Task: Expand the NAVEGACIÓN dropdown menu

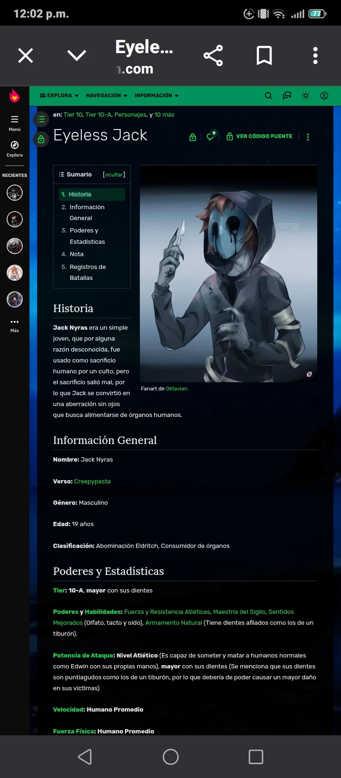Action: click(x=106, y=96)
